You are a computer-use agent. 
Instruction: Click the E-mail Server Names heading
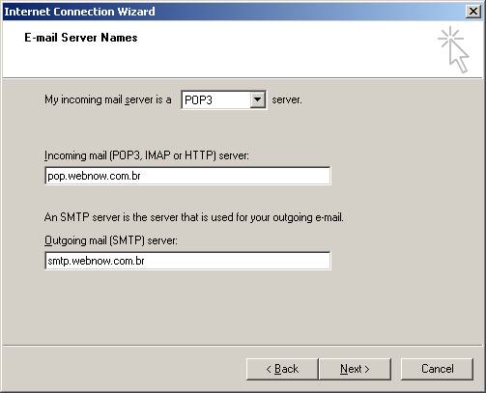(81, 38)
